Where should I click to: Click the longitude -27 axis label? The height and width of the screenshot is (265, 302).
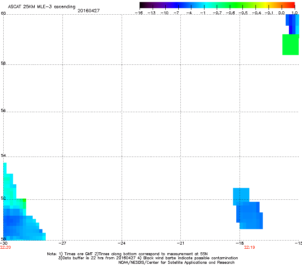[x=62, y=243]
